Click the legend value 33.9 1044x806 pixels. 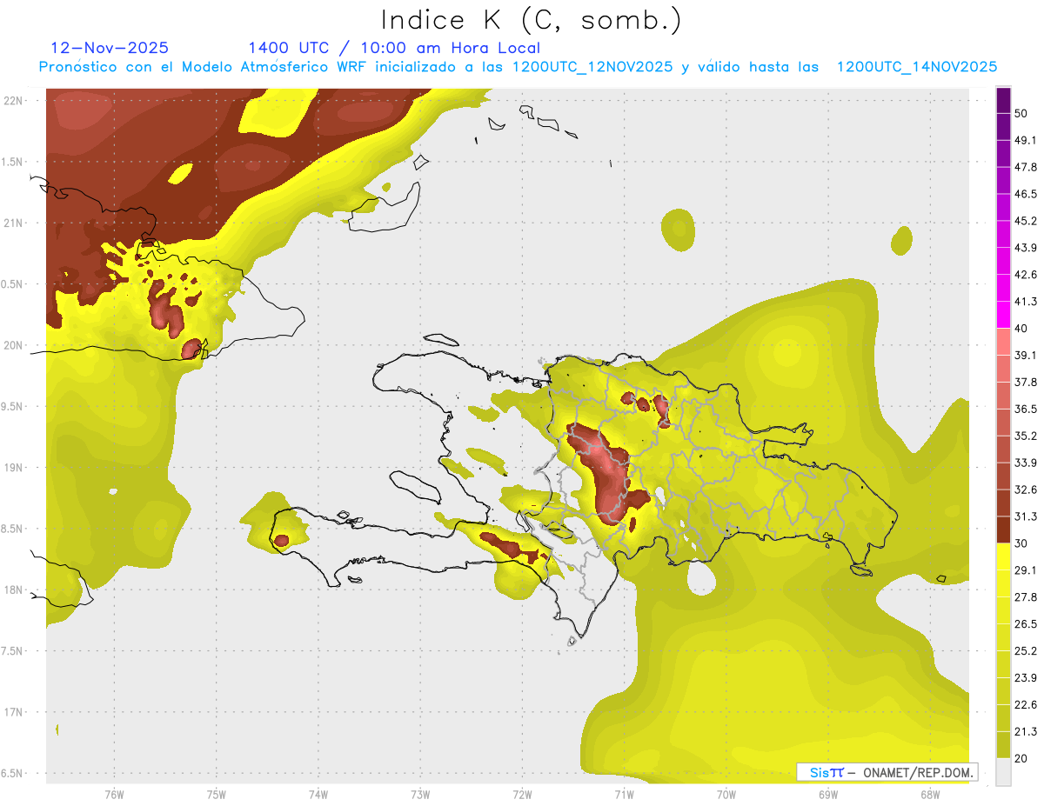1026,463
